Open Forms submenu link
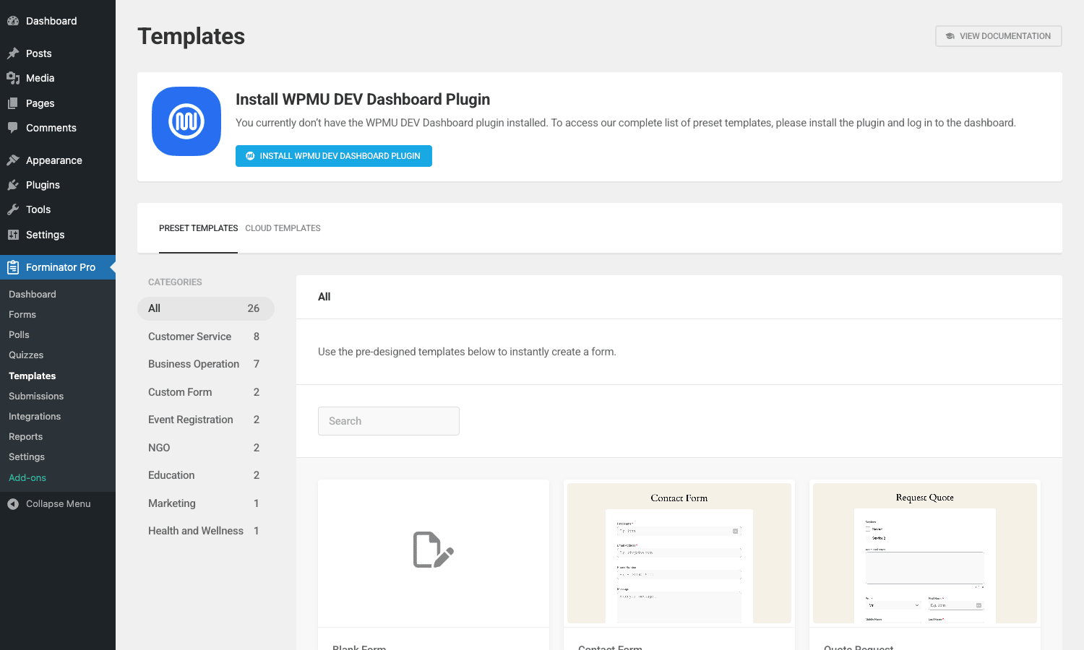 (x=22, y=314)
